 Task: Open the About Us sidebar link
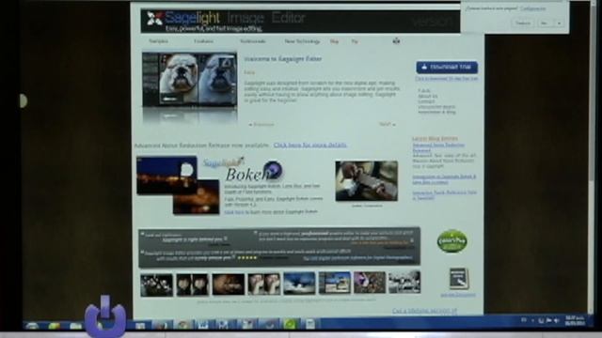coord(427,96)
